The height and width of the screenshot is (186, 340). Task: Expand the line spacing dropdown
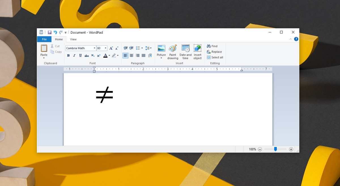click(x=148, y=48)
